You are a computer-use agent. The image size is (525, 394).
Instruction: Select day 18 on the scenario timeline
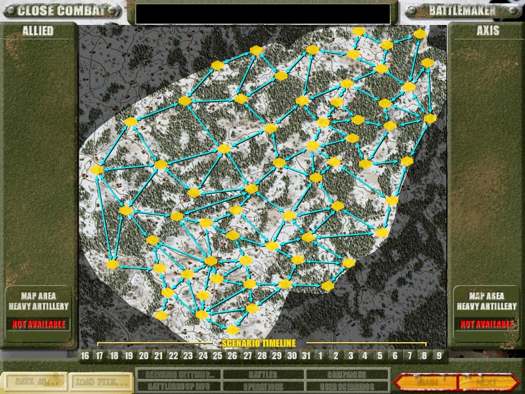tap(114, 356)
